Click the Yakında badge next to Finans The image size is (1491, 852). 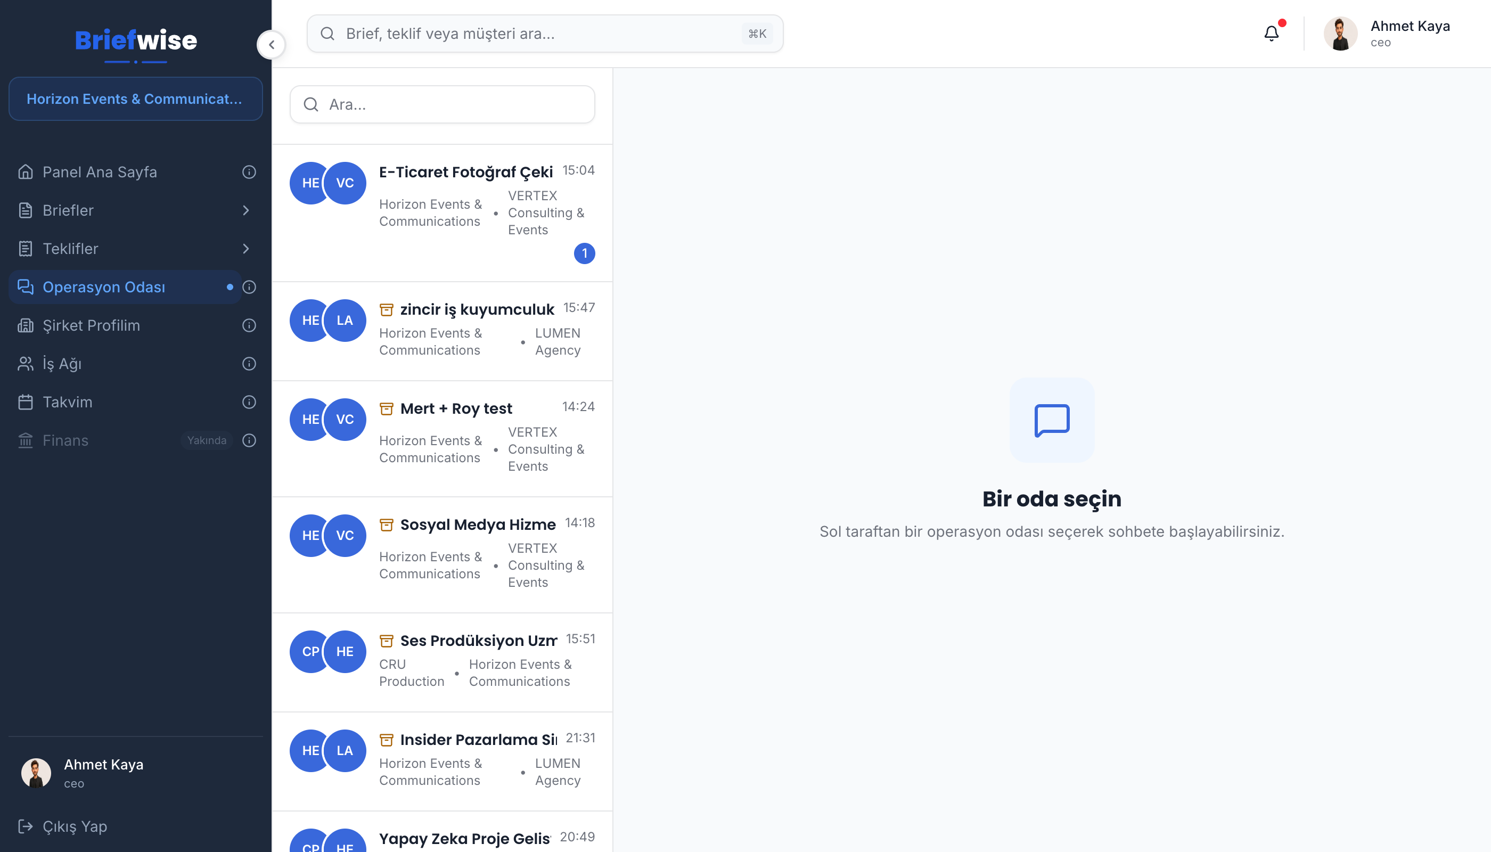207,440
